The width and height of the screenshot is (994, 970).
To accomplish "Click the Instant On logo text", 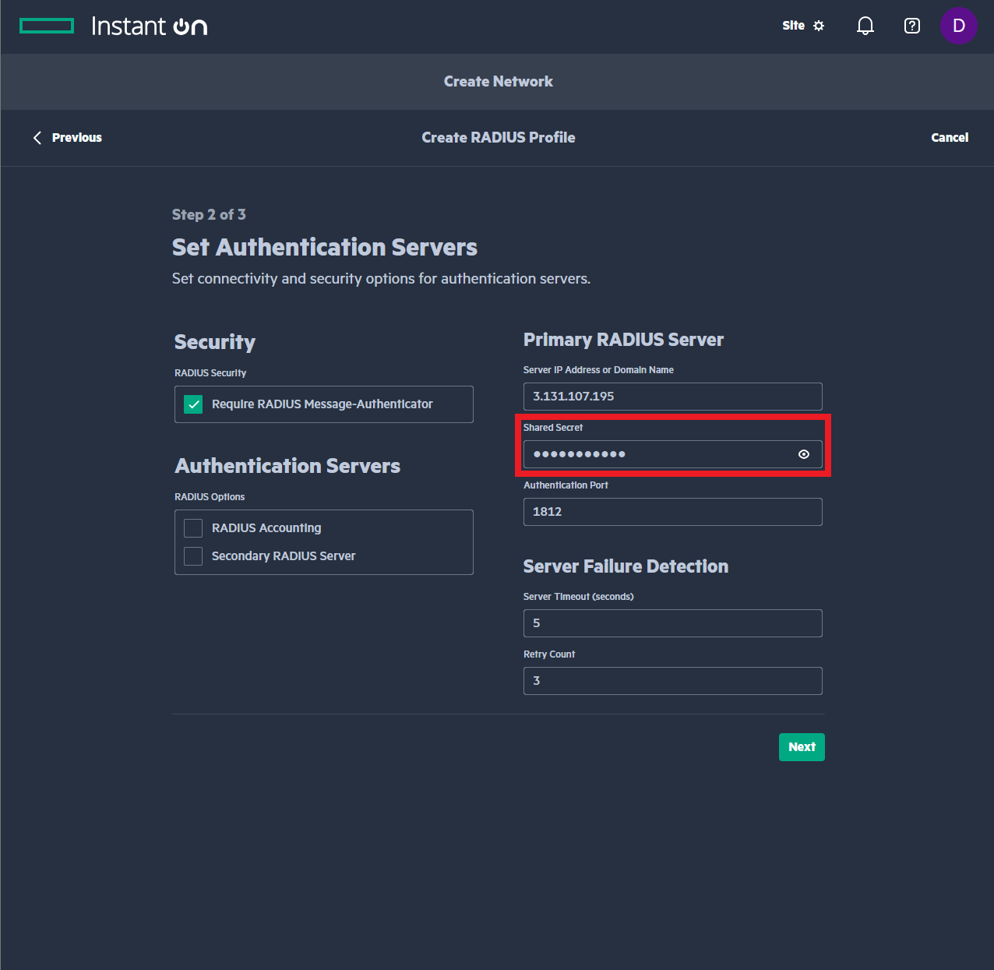I will click(150, 26).
